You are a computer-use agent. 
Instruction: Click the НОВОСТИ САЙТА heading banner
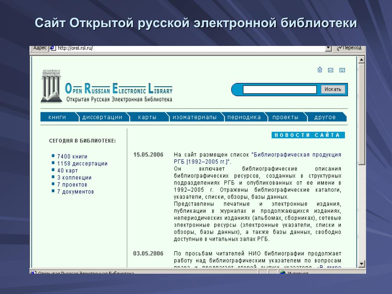[x=308, y=135]
